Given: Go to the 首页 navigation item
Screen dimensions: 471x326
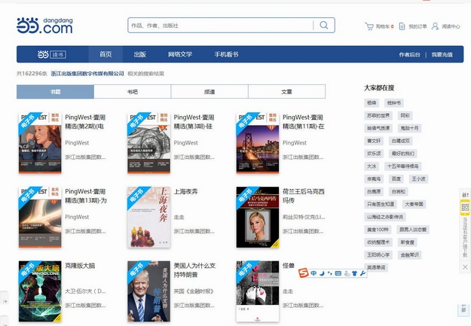Looking at the screenshot, I should 106,54.
